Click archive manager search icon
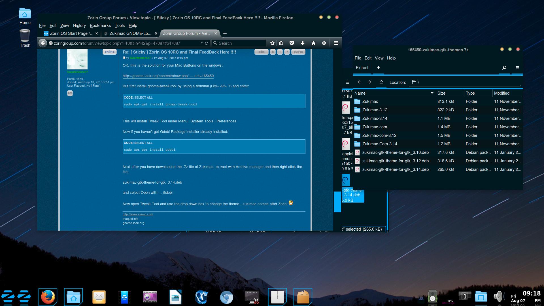 (504, 68)
